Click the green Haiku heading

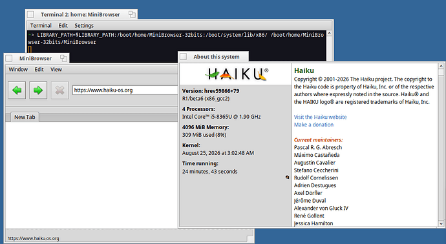tap(304, 70)
